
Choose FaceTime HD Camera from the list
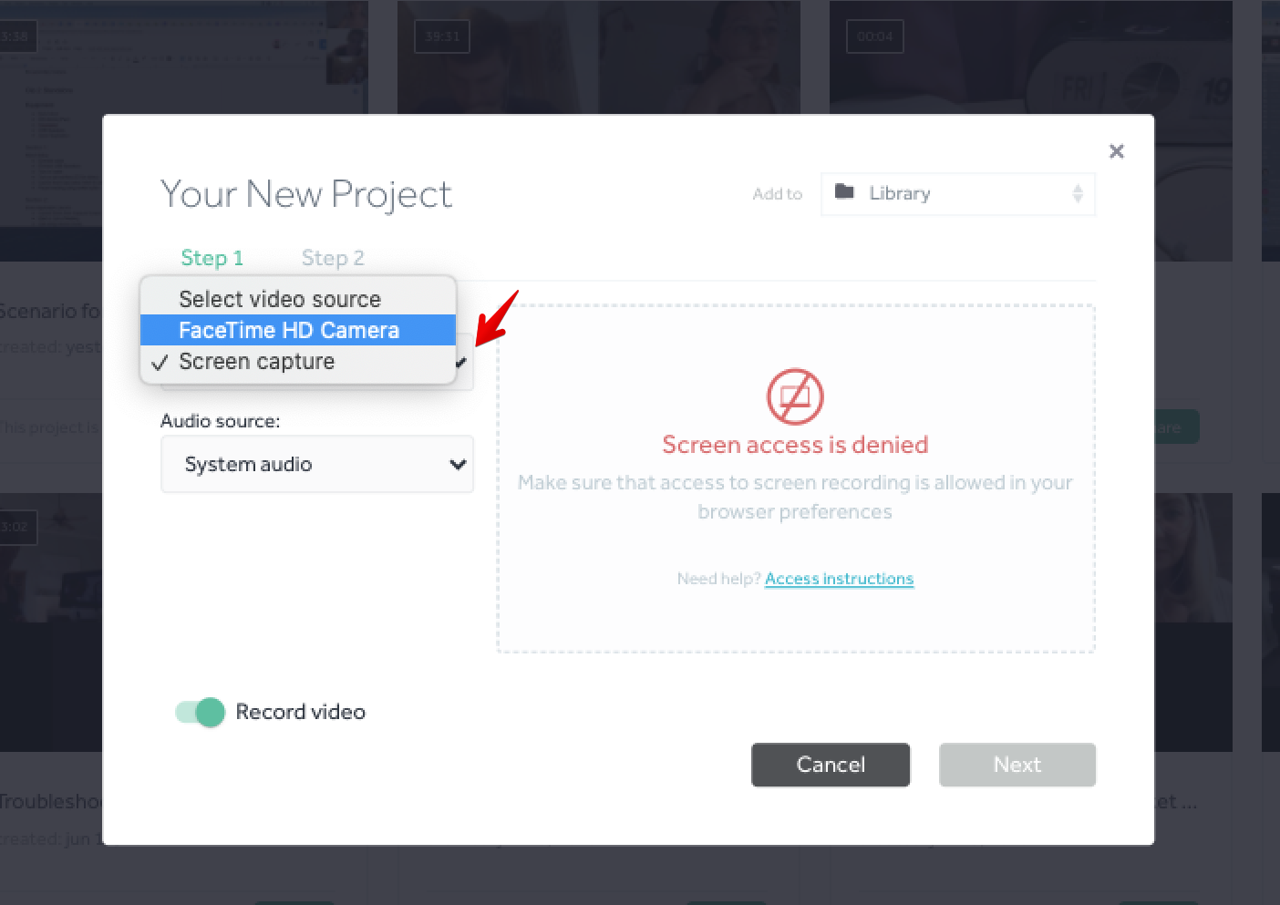pos(289,330)
